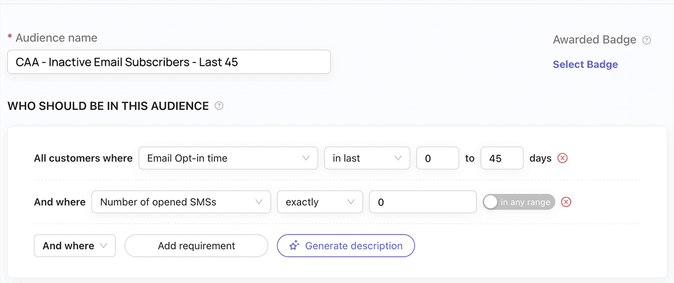Select the opened SMSs value field
Viewport: 674px width, 283px height.
coord(423,202)
